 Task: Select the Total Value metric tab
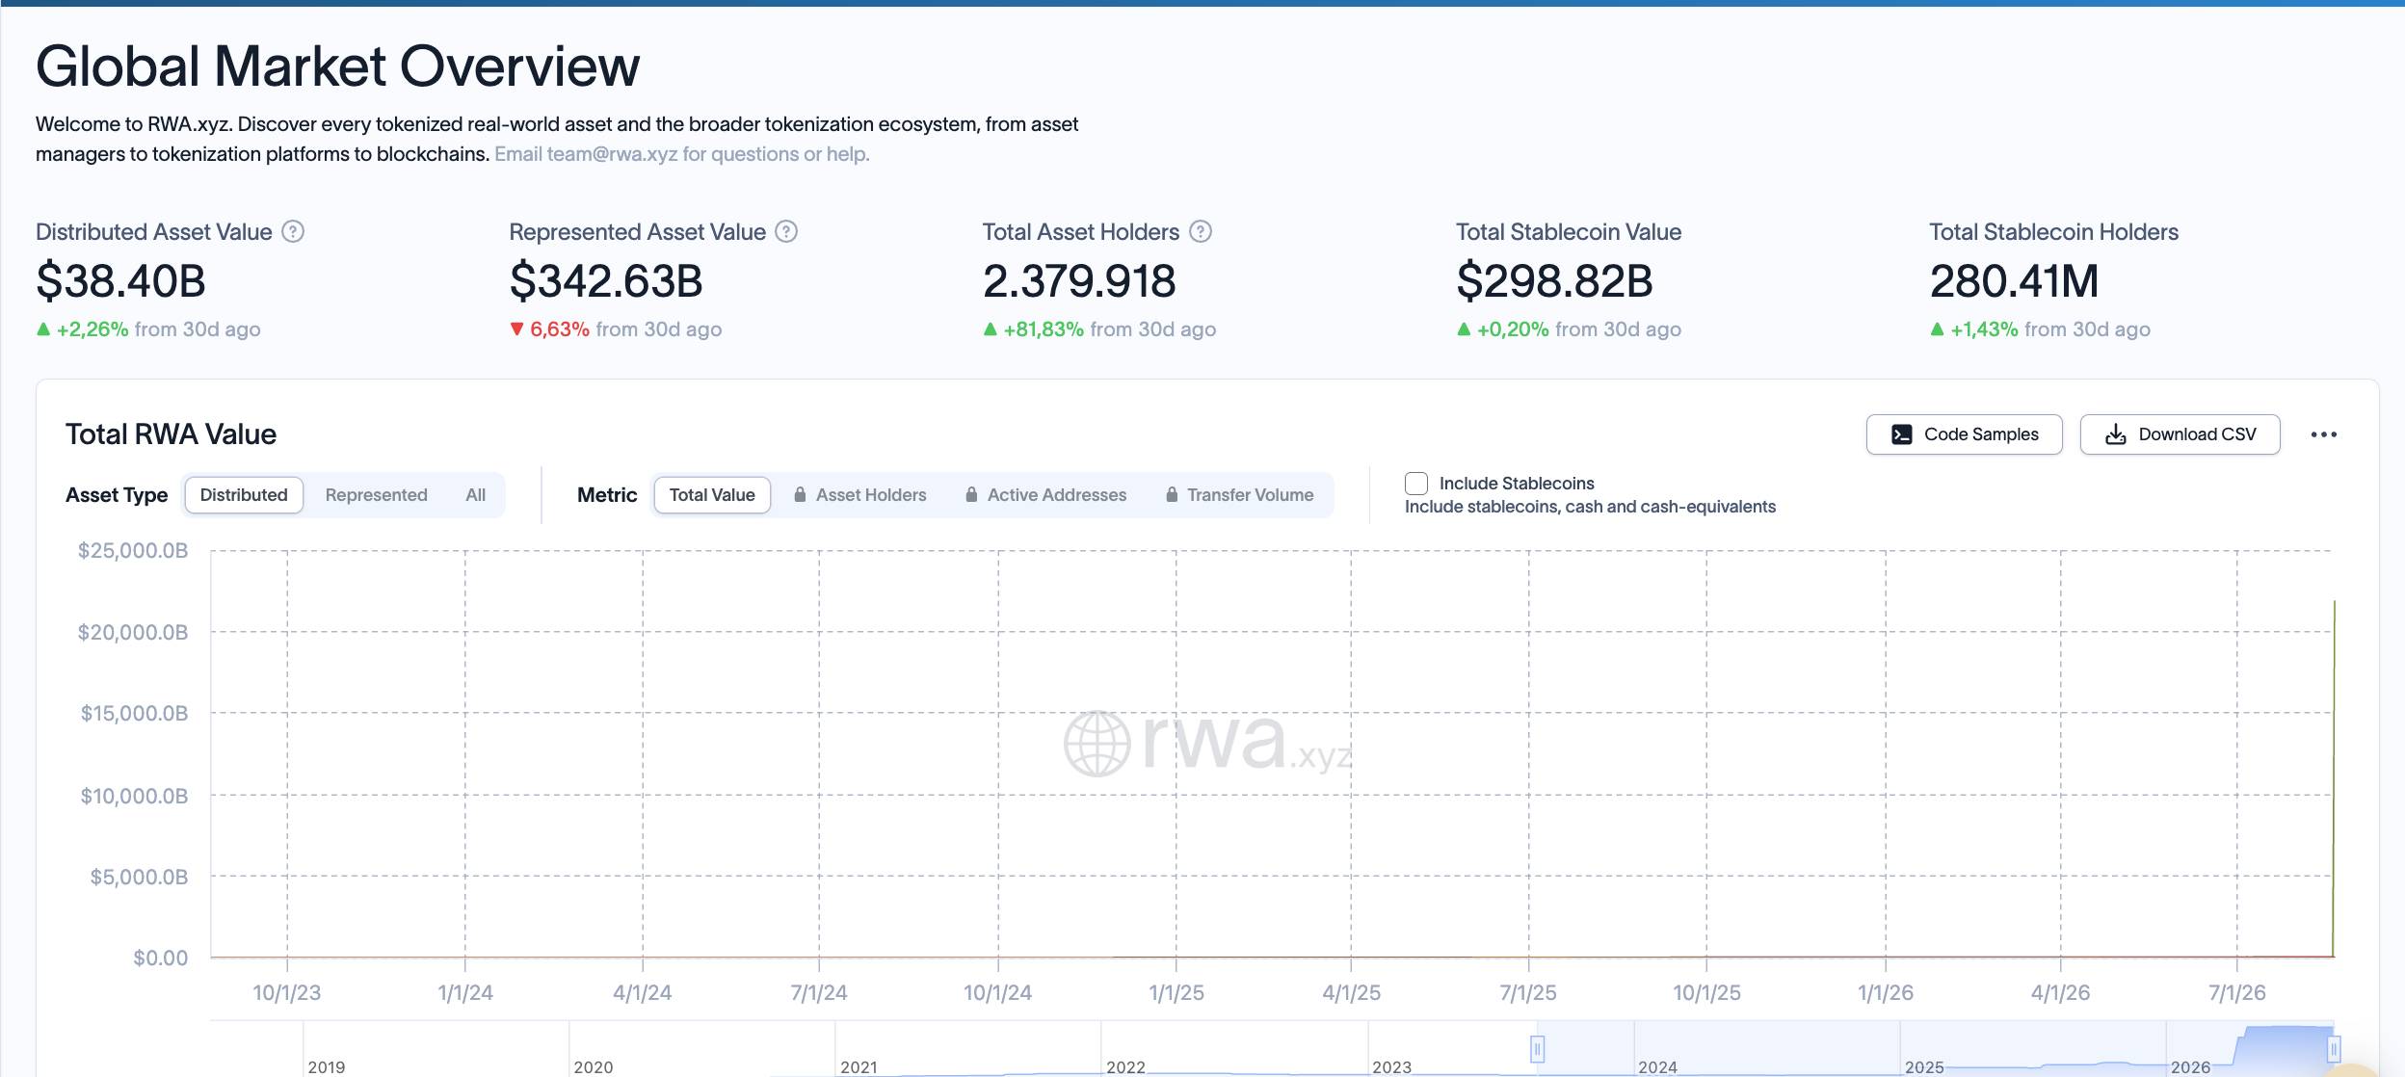click(x=712, y=495)
